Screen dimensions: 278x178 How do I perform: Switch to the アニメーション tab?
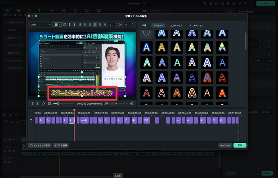[x=196, y=25]
